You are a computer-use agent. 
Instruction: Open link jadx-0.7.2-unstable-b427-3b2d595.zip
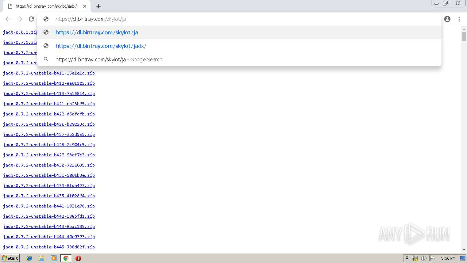49,134
